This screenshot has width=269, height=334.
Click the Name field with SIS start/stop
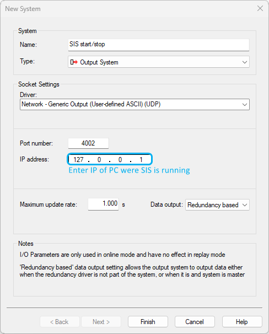point(158,45)
